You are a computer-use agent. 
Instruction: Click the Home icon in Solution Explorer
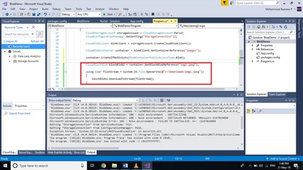(x=259, y=27)
